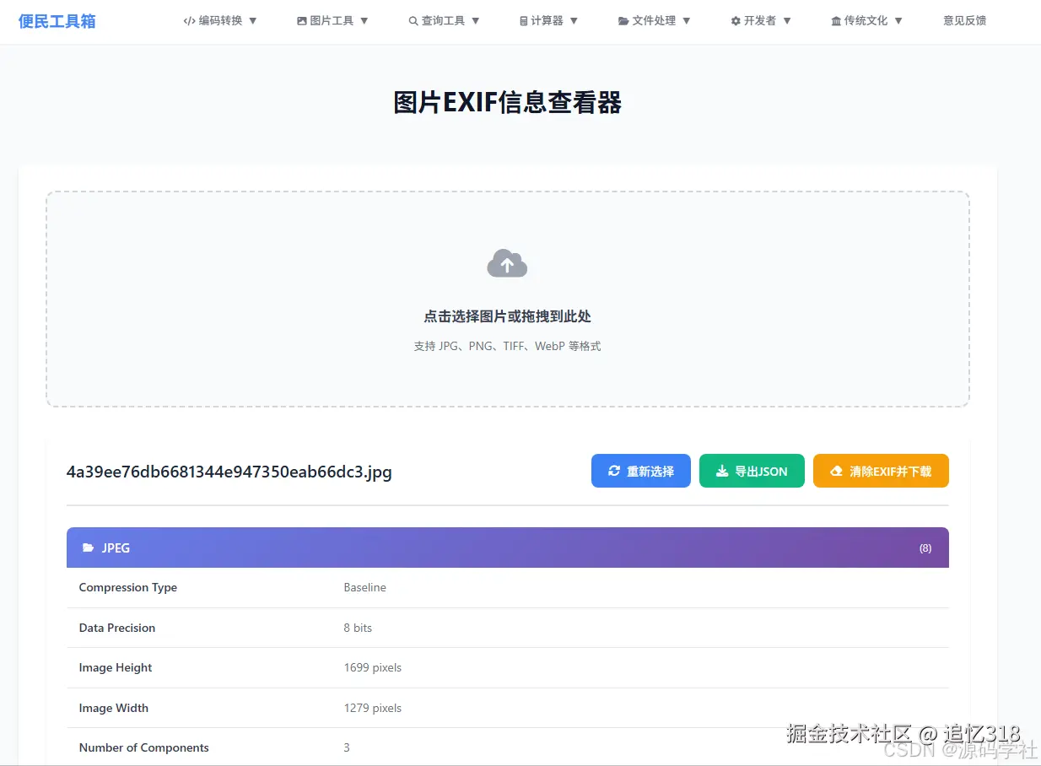Click the refresh icon in 重新选择 button
This screenshot has width=1041, height=766.
click(x=613, y=471)
